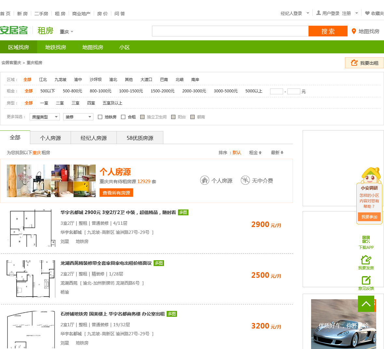Image resolution: width=384 pixels, height=349 pixels.
Task: Click 多图 badge on 华宇名都城 2900元 listing
Action: click(183, 212)
